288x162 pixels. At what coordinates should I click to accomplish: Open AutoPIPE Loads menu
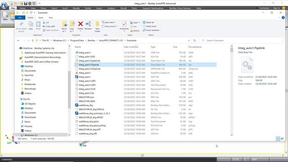click(x=99, y=8)
